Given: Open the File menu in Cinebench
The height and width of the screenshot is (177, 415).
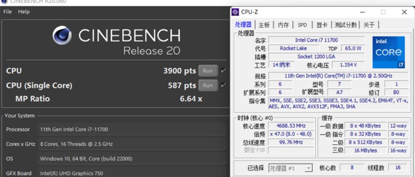Looking at the screenshot, I should pos(7,11).
